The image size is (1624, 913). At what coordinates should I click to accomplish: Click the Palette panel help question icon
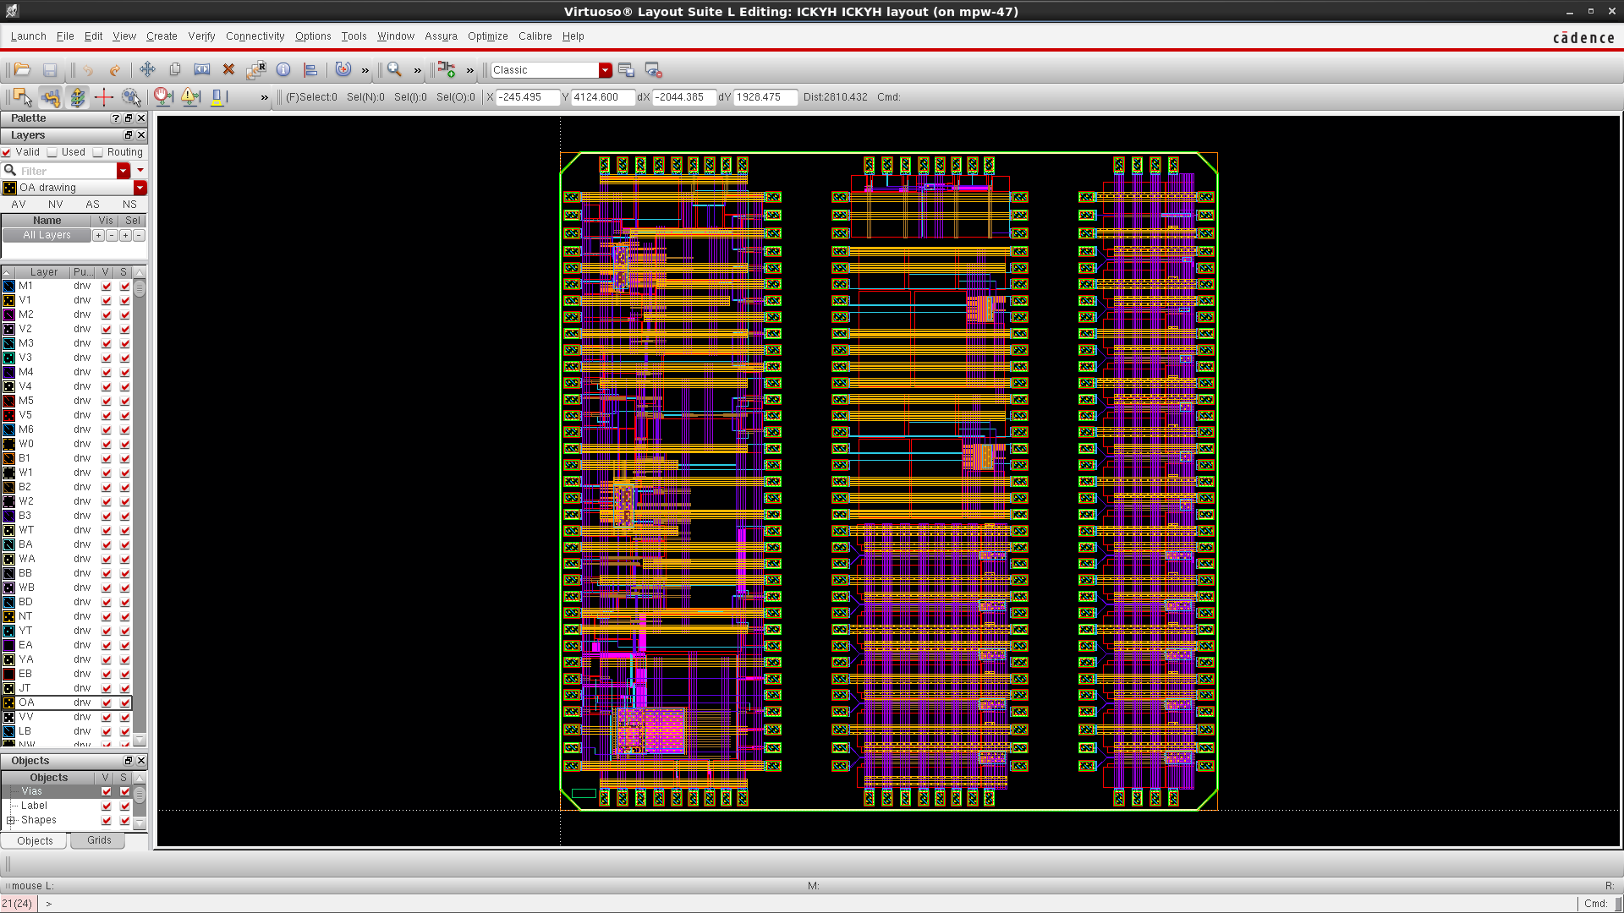(x=116, y=118)
